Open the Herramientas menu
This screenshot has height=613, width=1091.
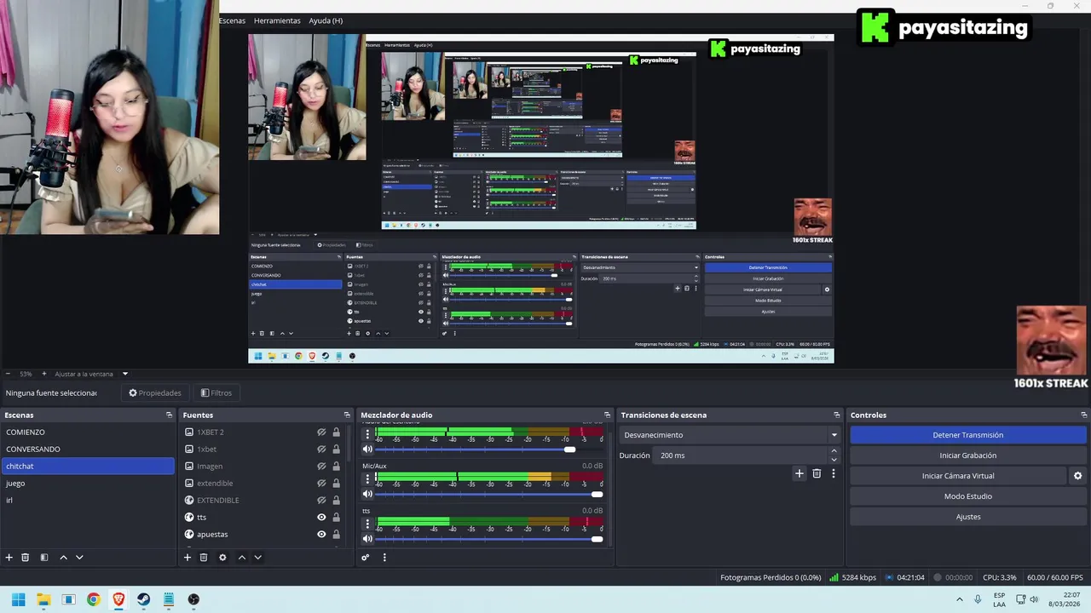pyautogui.click(x=277, y=20)
